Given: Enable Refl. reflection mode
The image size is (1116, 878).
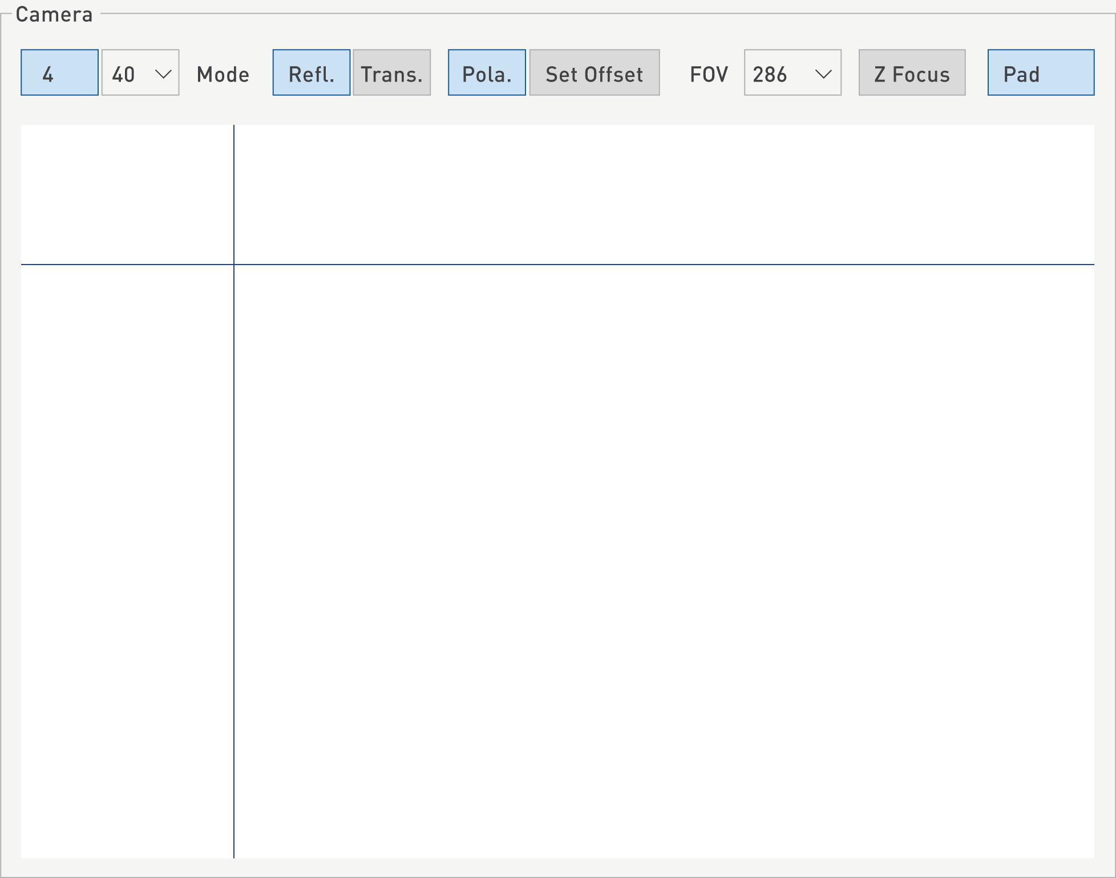Looking at the screenshot, I should (x=311, y=72).
